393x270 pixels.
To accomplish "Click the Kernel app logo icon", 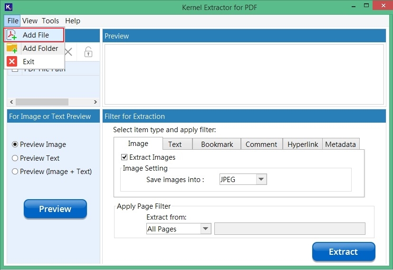I will pos(9,7).
